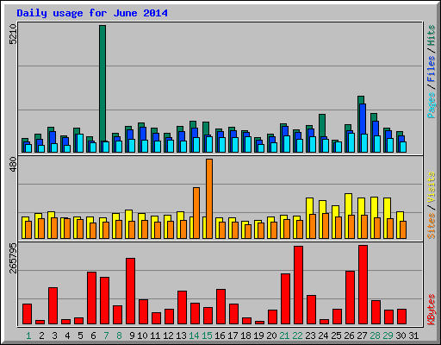The width and height of the screenshot is (441, 345).
Task: Click the y-axis value 480
Action: click(13, 165)
